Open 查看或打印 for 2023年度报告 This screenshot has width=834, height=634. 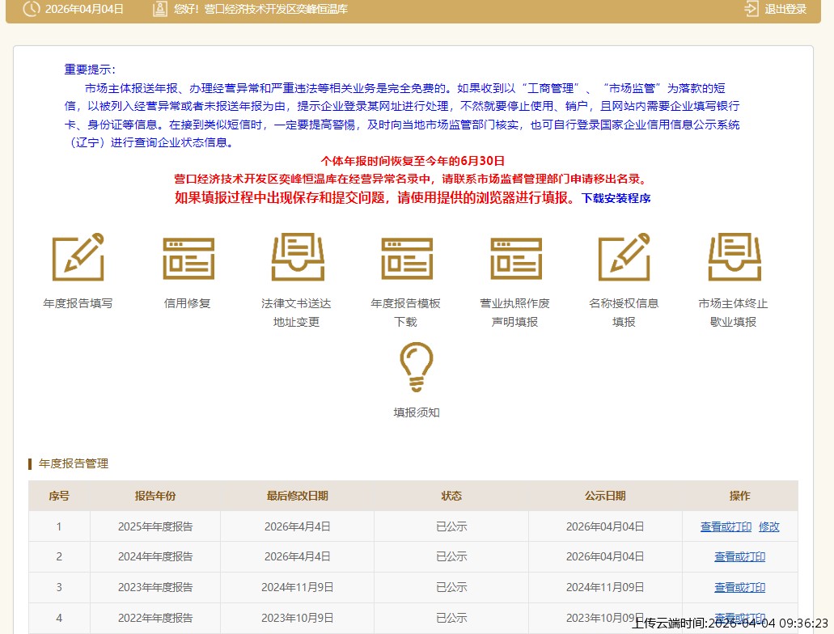[739, 588]
